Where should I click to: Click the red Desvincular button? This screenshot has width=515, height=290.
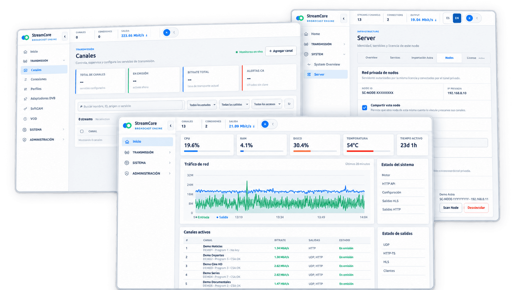pyautogui.click(x=476, y=208)
